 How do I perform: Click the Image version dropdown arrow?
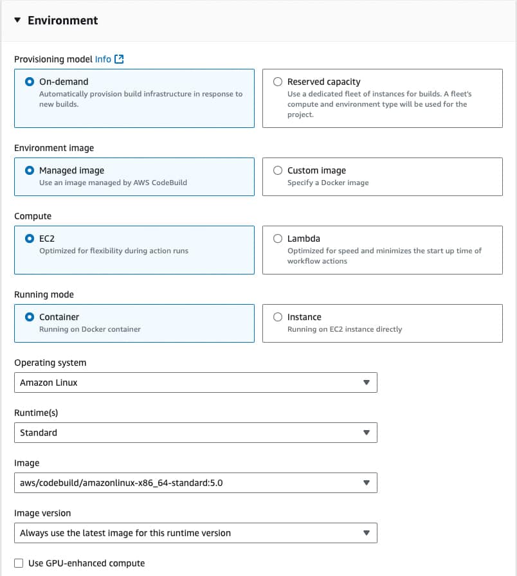point(366,533)
